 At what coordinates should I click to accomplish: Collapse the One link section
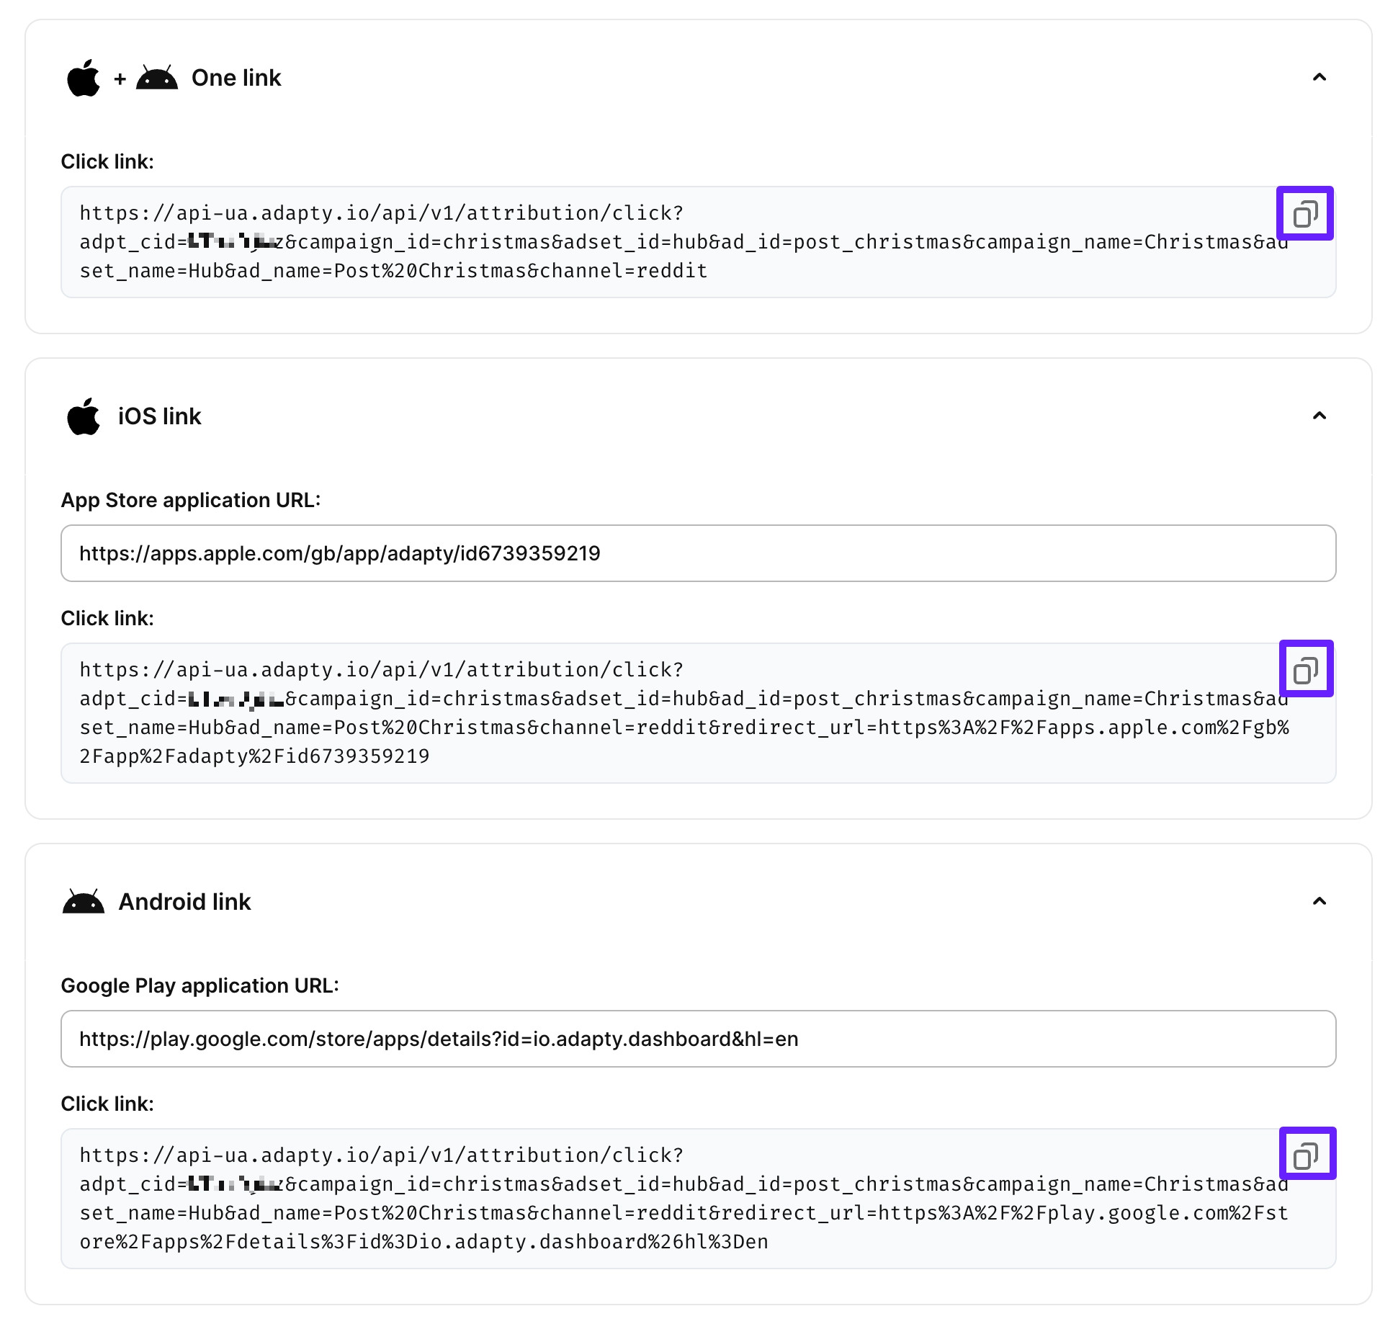coord(1319,78)
